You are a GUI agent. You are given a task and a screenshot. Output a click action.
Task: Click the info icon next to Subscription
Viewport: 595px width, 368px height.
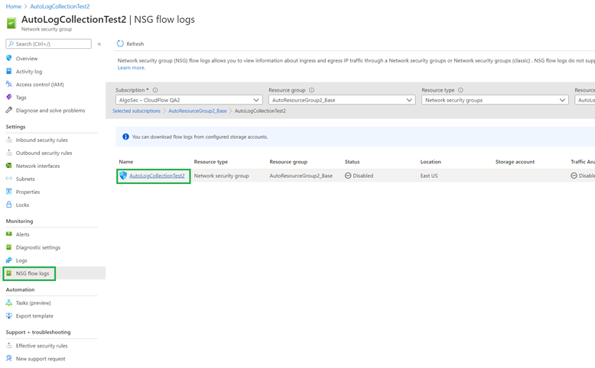155,90
